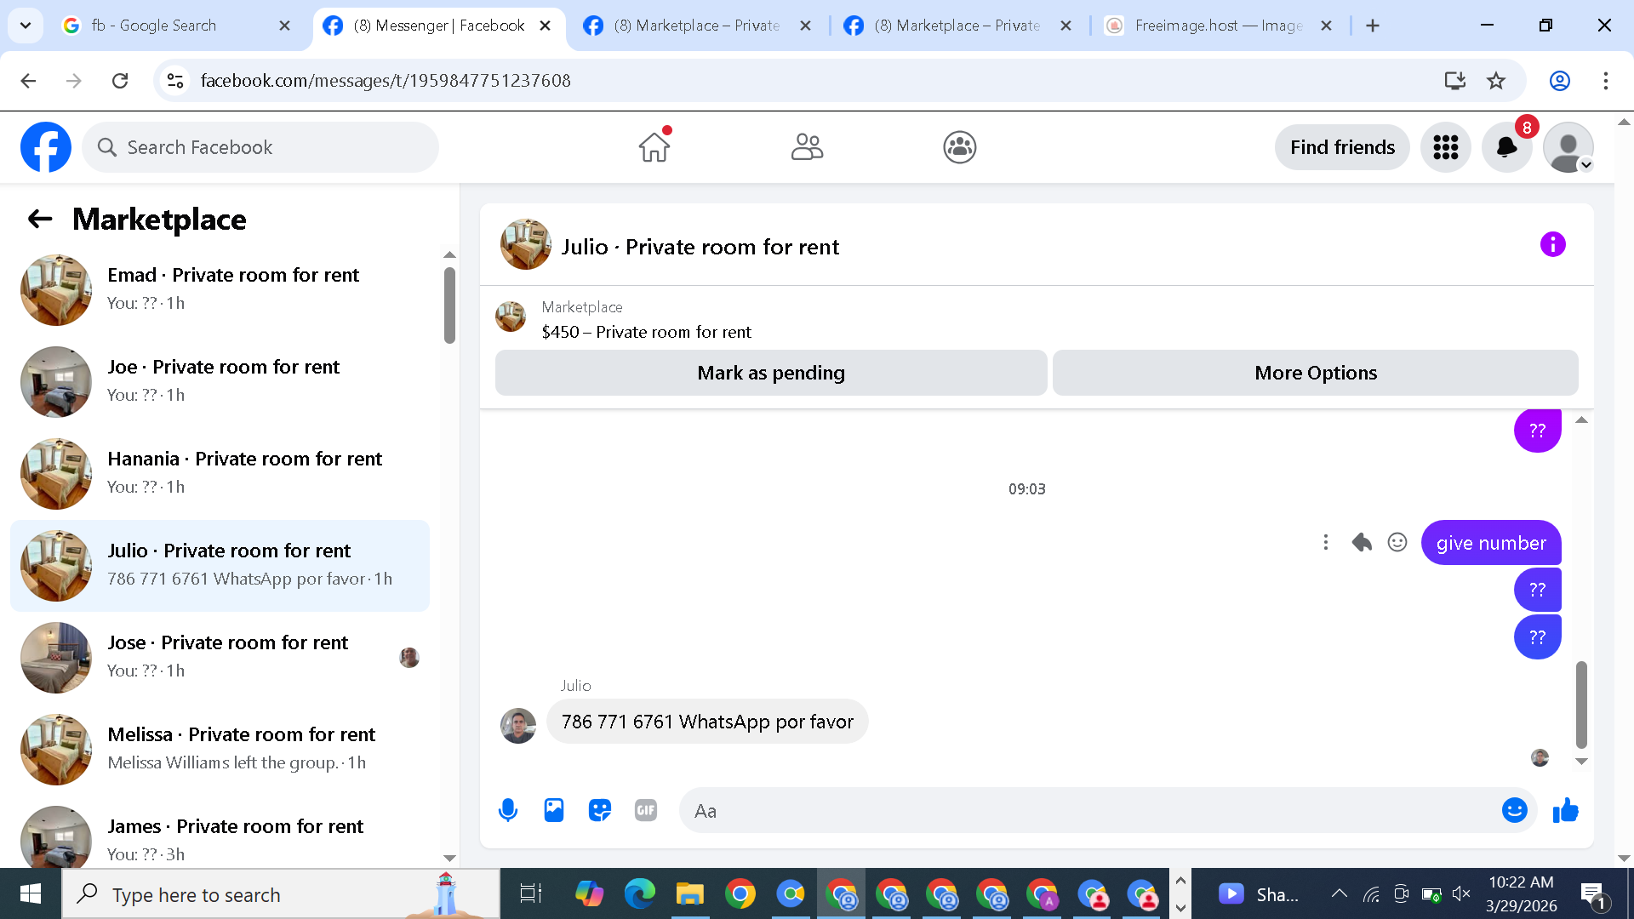Viewport: 1634px width, 919px height.
Task: Switch to the Freeimage.host tab
Action: pos(1217,26)
